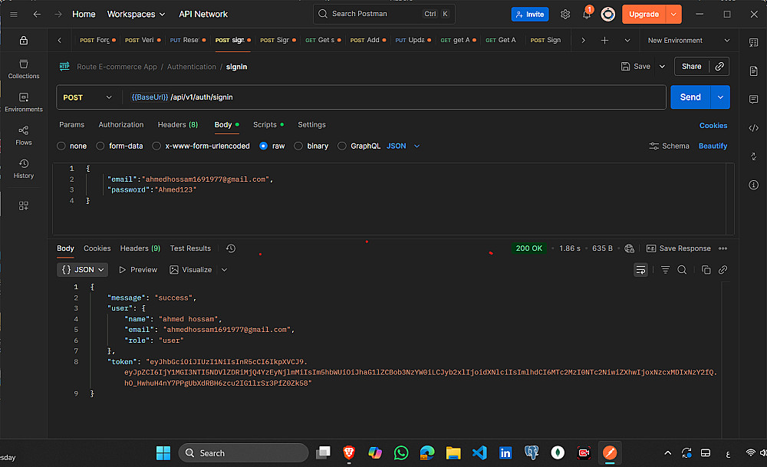This screenshot has width=767, height=467.
Task: Open the Collections sidebar panel
Action: pos(23,69)
